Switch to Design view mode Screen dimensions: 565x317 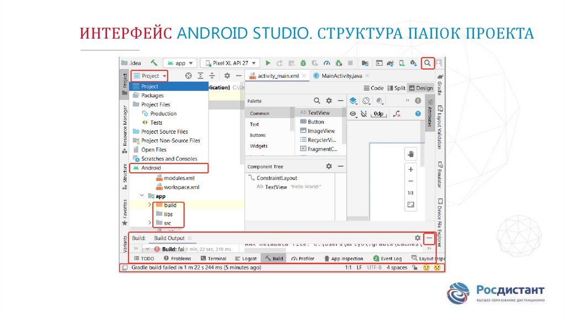pyautogui.click(x=420, y=88)
